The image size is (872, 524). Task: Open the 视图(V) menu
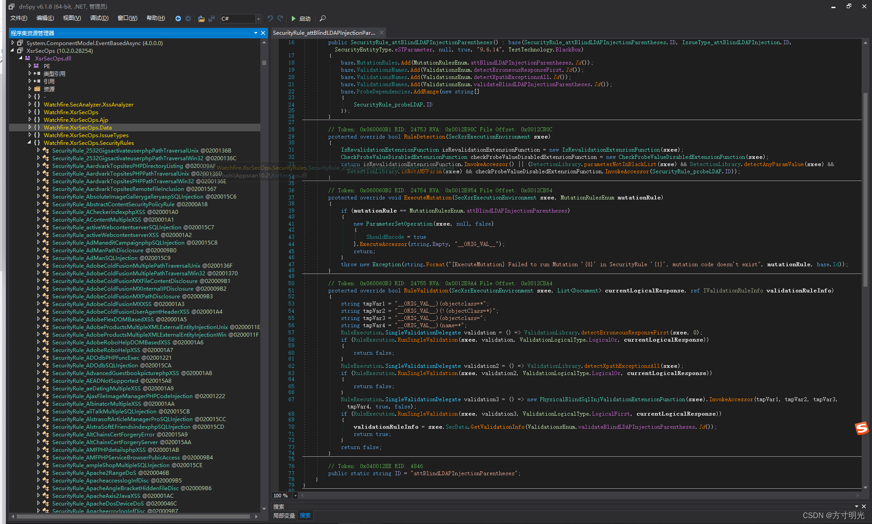pos(72,18)
